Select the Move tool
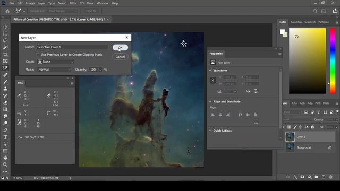 coord(5,27)
